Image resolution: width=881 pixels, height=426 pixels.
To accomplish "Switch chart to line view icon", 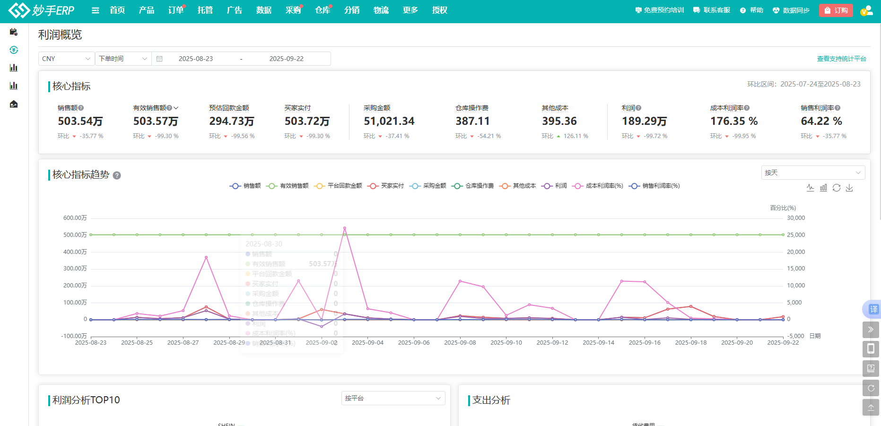I will tap(810, 188).
